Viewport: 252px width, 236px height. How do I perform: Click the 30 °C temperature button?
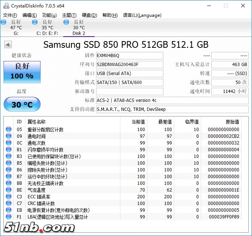coord(22,105)
